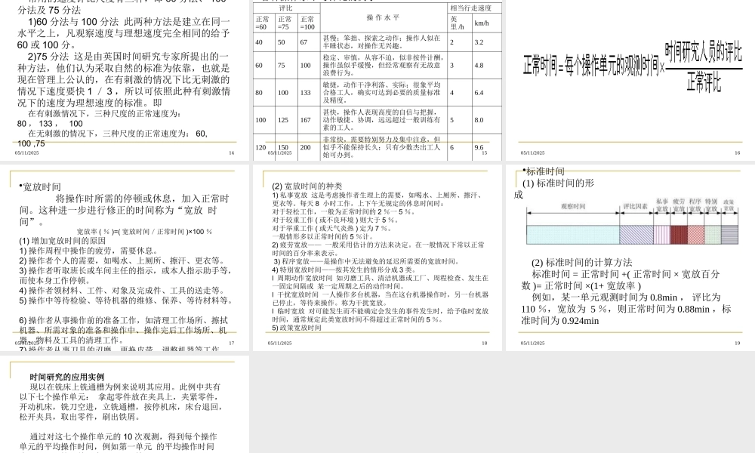The width and height of the screenshot is (755, 453).
Task: Select slide 16 showing the 正常时间 formula
Action: click(x=630, y=80)
